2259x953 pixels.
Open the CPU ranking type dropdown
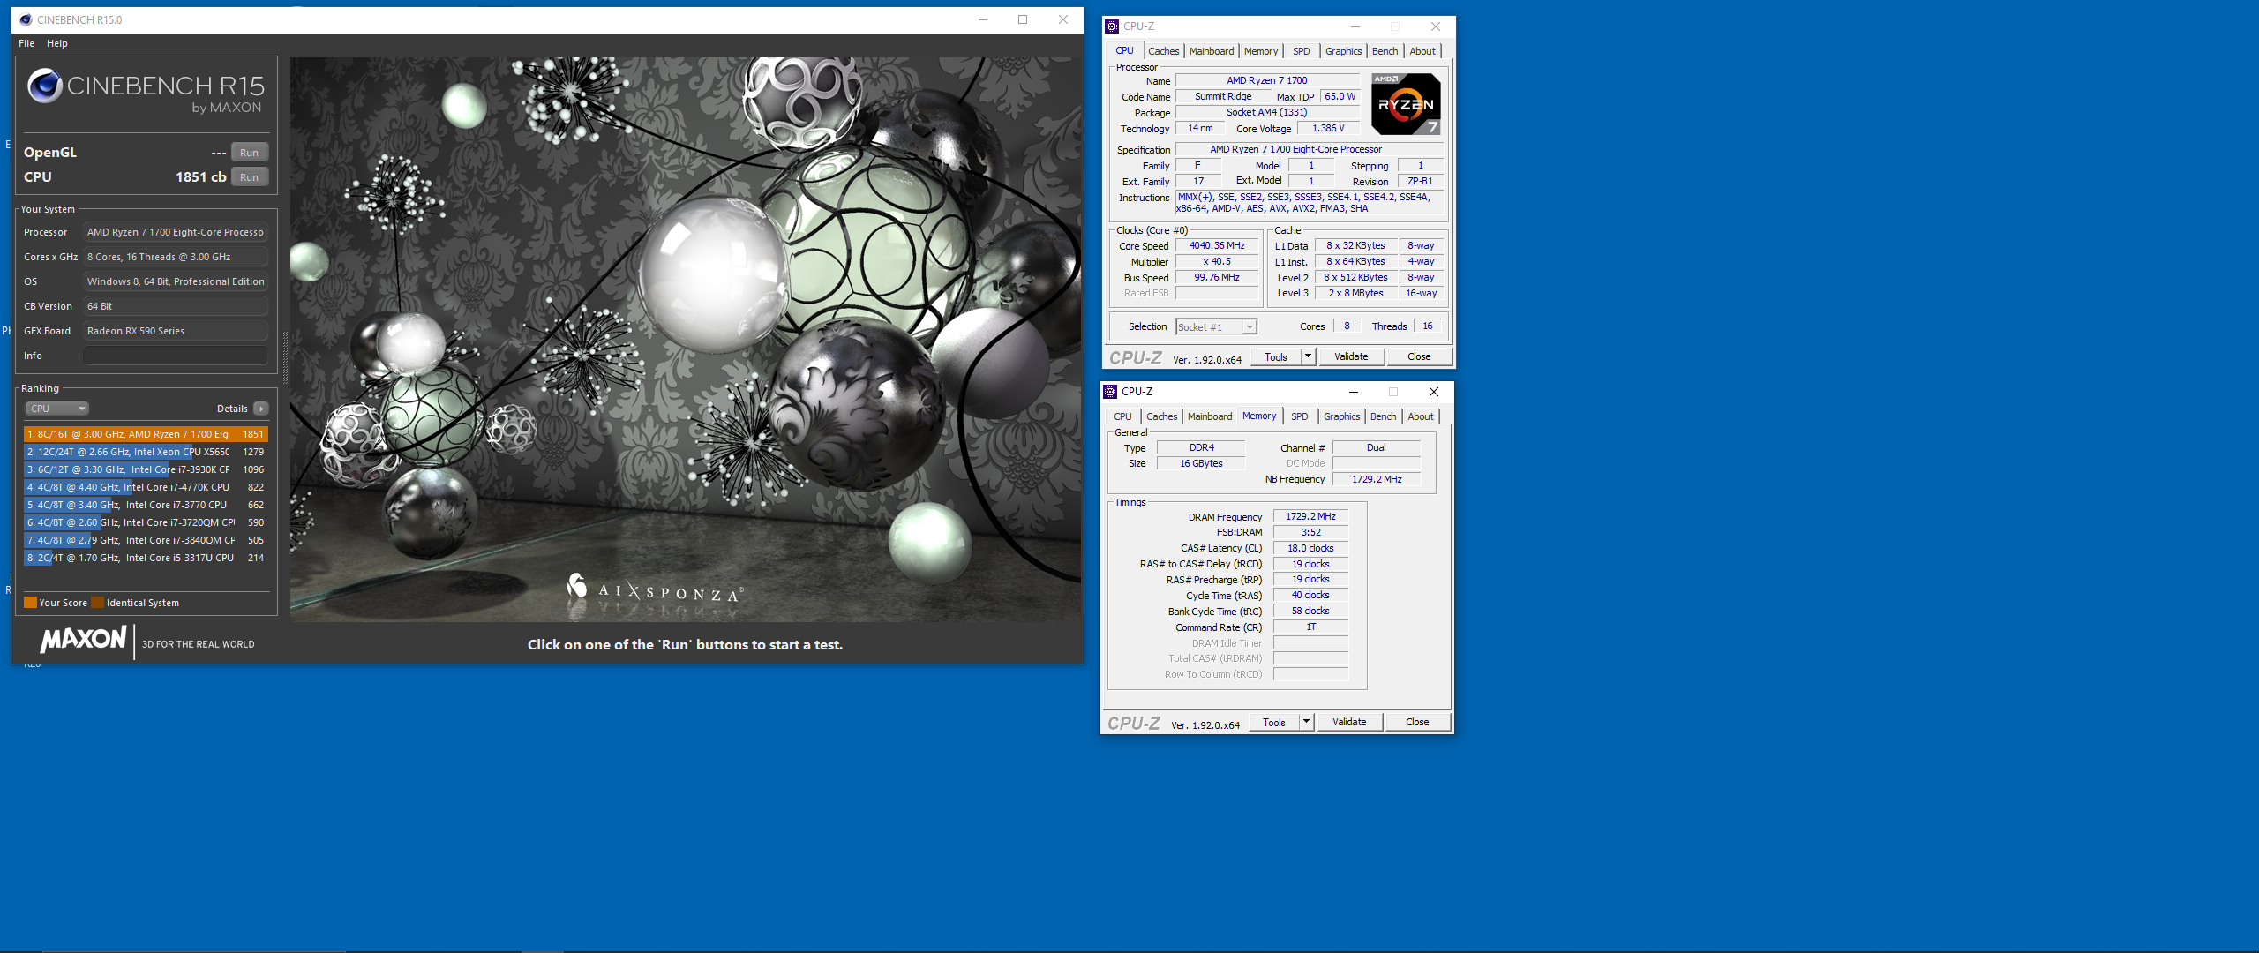point(56,409)
